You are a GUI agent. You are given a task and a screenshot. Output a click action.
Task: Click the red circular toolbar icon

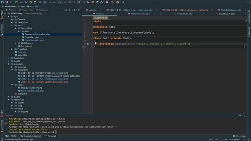click(112, 2)
